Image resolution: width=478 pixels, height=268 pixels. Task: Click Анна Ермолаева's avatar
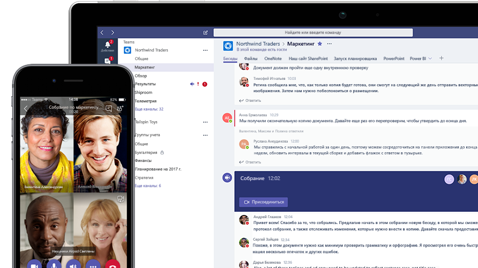coord(227,118)
